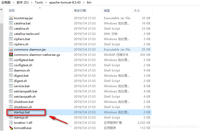
Task: Click the setclasspath.sh file icon
Action: [x=11, y=96]
